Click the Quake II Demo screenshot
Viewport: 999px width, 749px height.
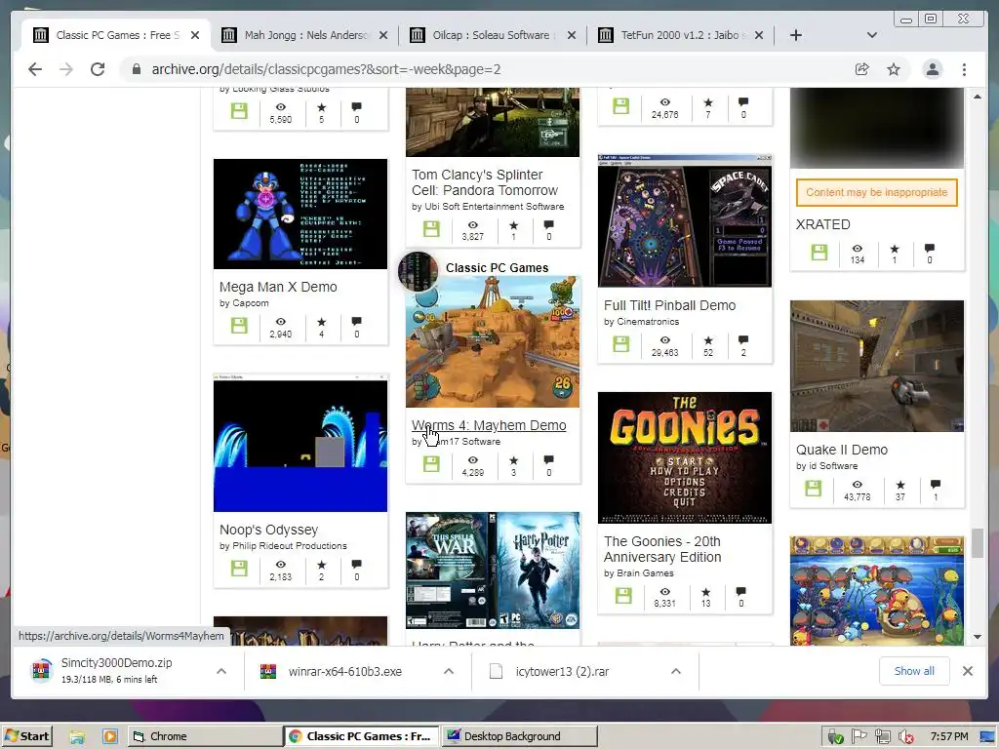point(877,367)
